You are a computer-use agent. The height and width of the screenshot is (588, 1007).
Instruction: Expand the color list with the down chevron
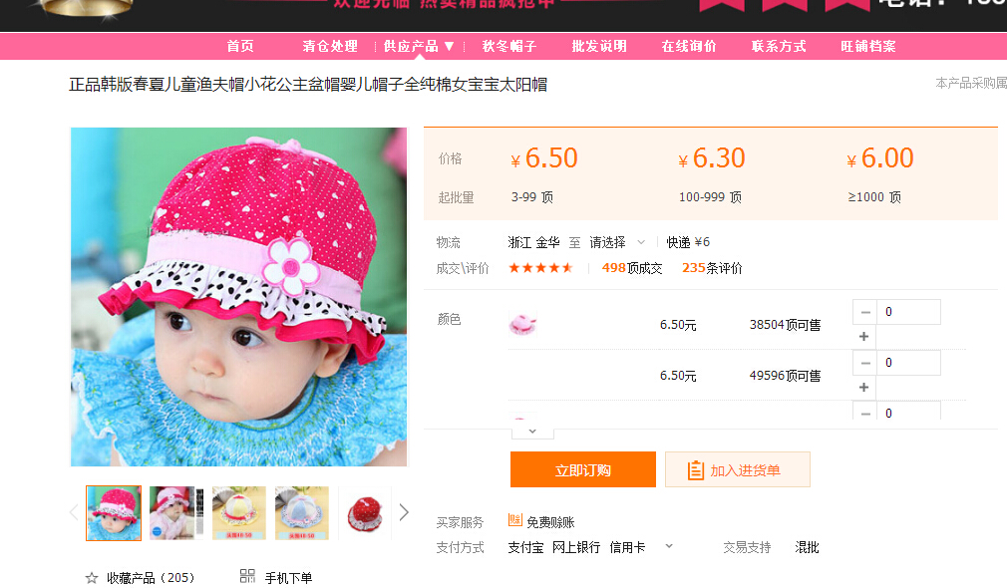(x=532, y=432)
